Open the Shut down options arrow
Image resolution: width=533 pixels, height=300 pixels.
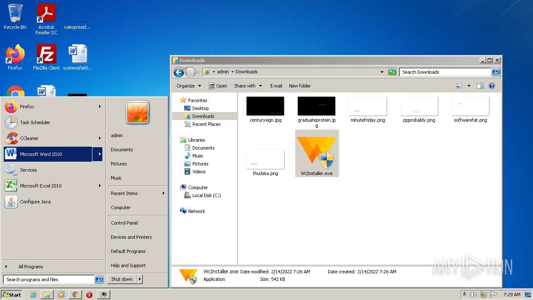coord(139,279)
